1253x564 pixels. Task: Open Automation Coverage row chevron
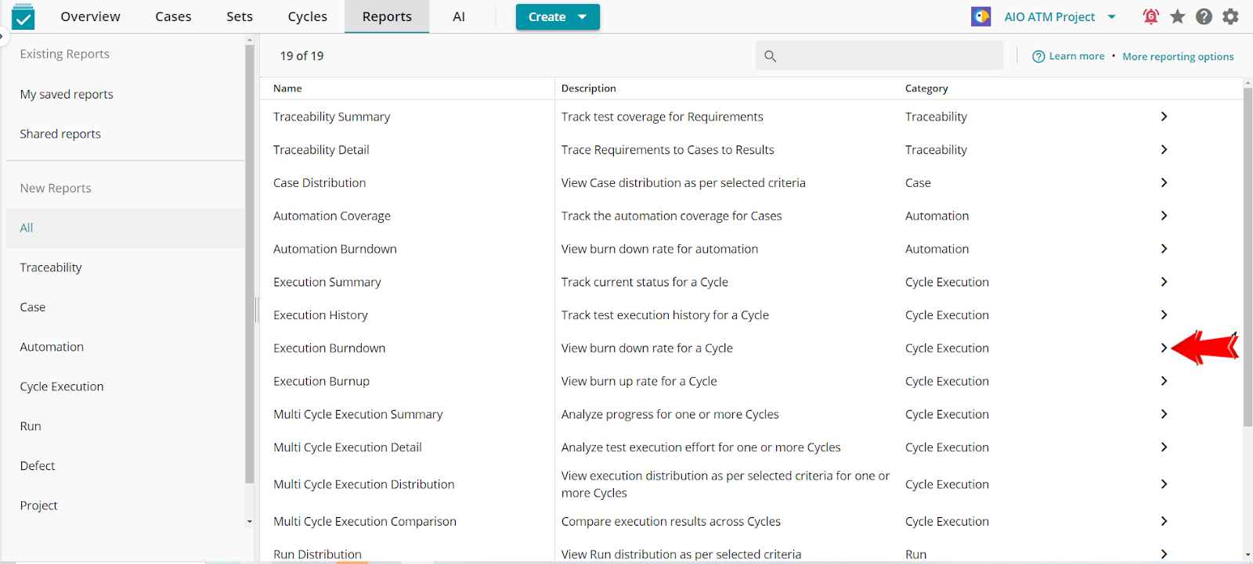pyautogui.click(x=1164, y=215)
